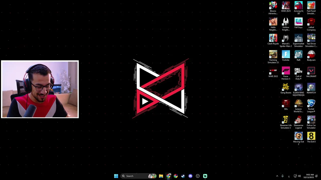Open OBS Studio from the taskbar
Image resolution: width=321 pixels, height=180 pixels.
[198, 176]
